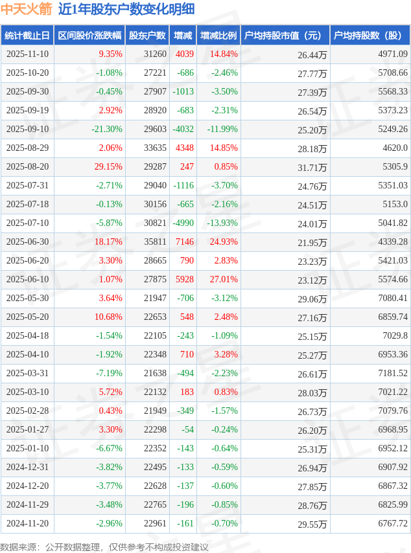Click the 增减比例 column header
Screen dimensions: 411x553
[218, 36]
